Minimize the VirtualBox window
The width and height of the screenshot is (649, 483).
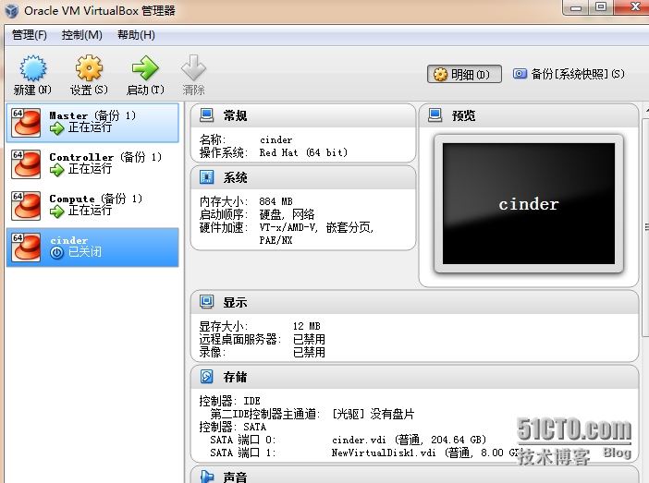click(575, 7)
